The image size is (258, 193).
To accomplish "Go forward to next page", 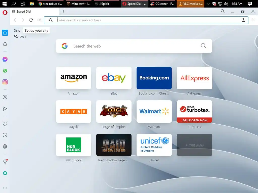I will [x=23, y=20].
